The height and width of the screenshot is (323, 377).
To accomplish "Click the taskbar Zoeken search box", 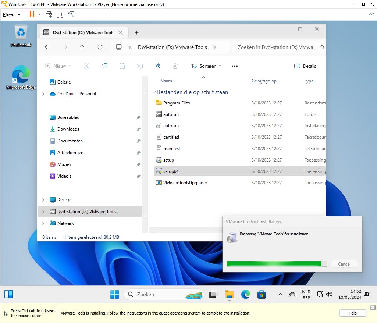I will 164,294.
